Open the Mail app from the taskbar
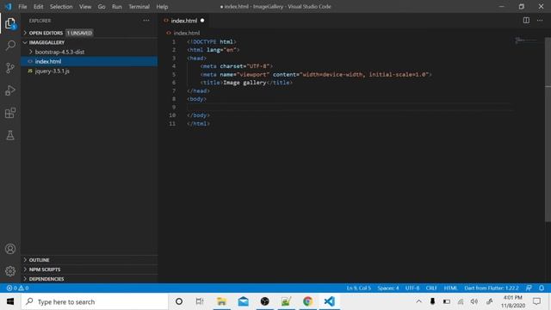 point(243,301)
